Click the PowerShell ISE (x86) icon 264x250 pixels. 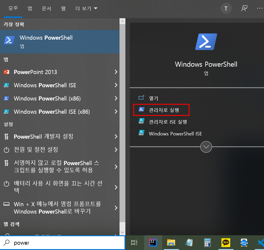pyautogui.click(x=6, y=112)
